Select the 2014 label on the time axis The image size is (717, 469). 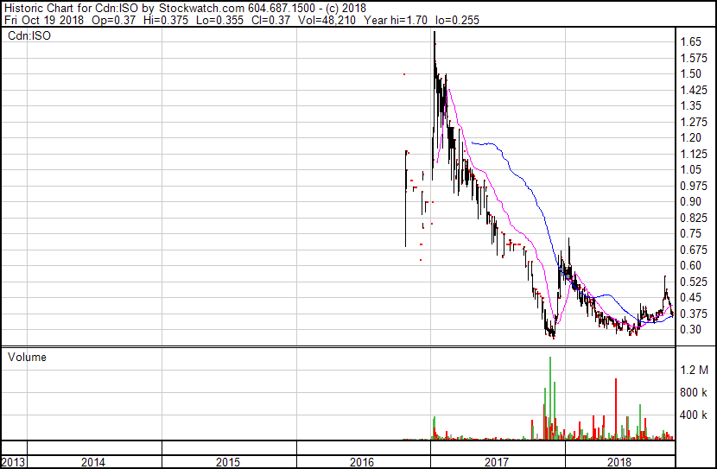[x=93, y=462]
